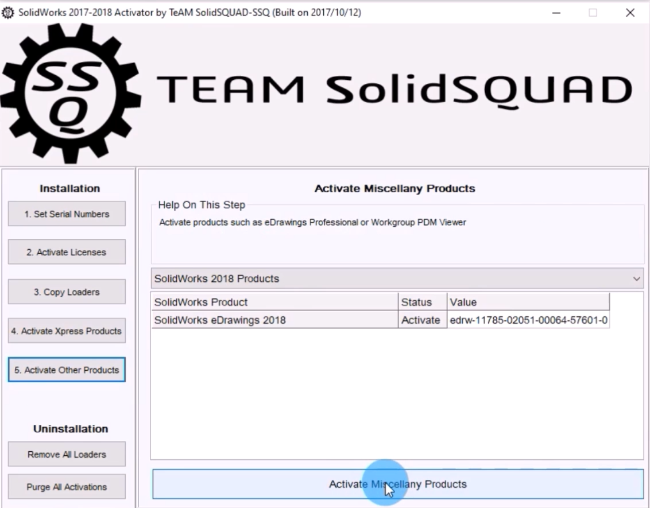Close the Activator window
Screen dimensions: 650x508
(630, 13)
